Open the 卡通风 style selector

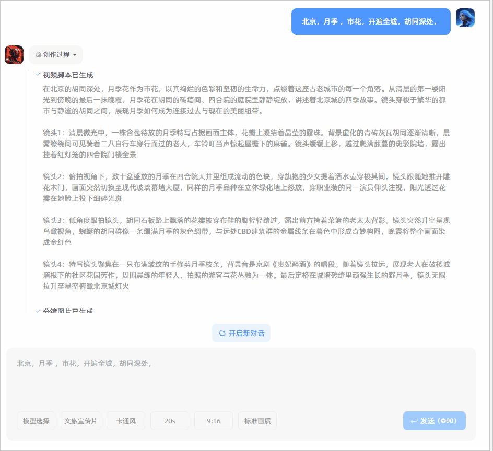point(126,421)
